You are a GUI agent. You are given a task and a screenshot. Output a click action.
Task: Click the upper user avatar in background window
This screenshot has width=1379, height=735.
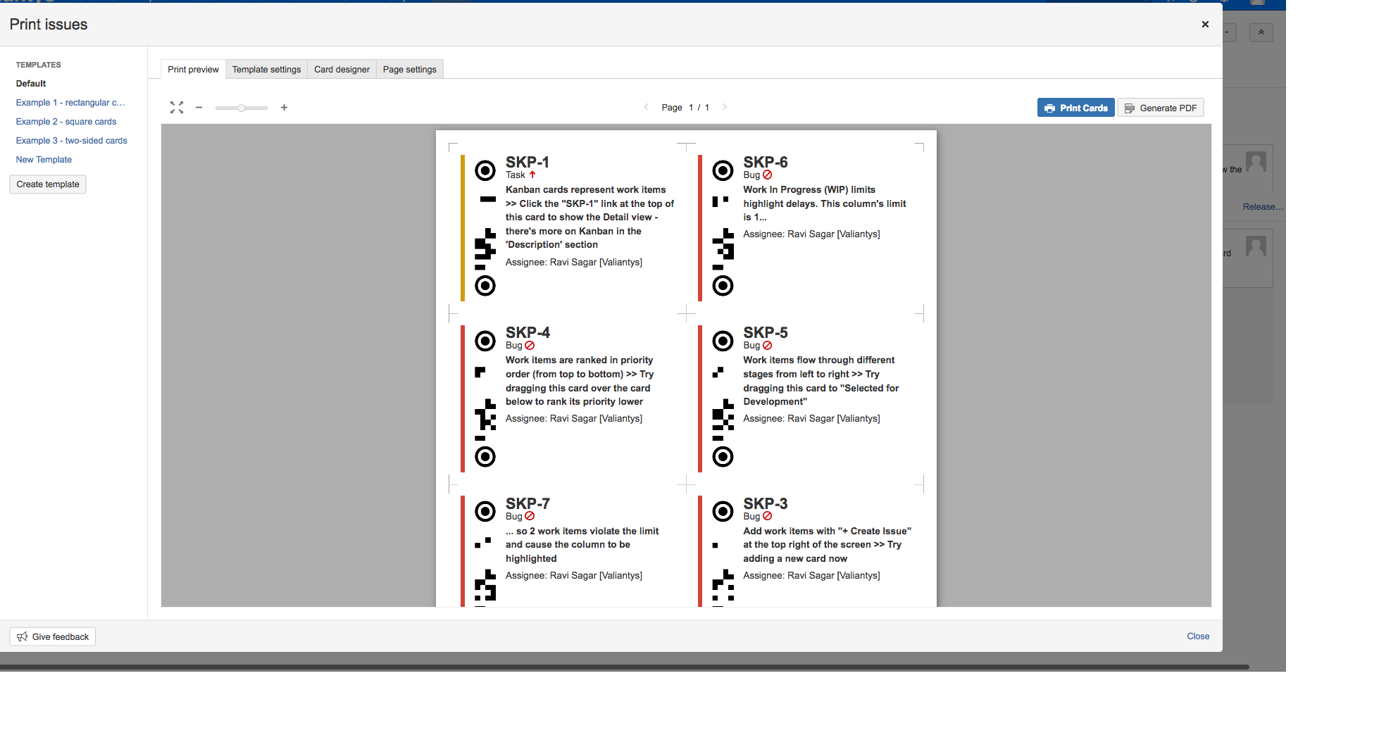[1256, 162]
